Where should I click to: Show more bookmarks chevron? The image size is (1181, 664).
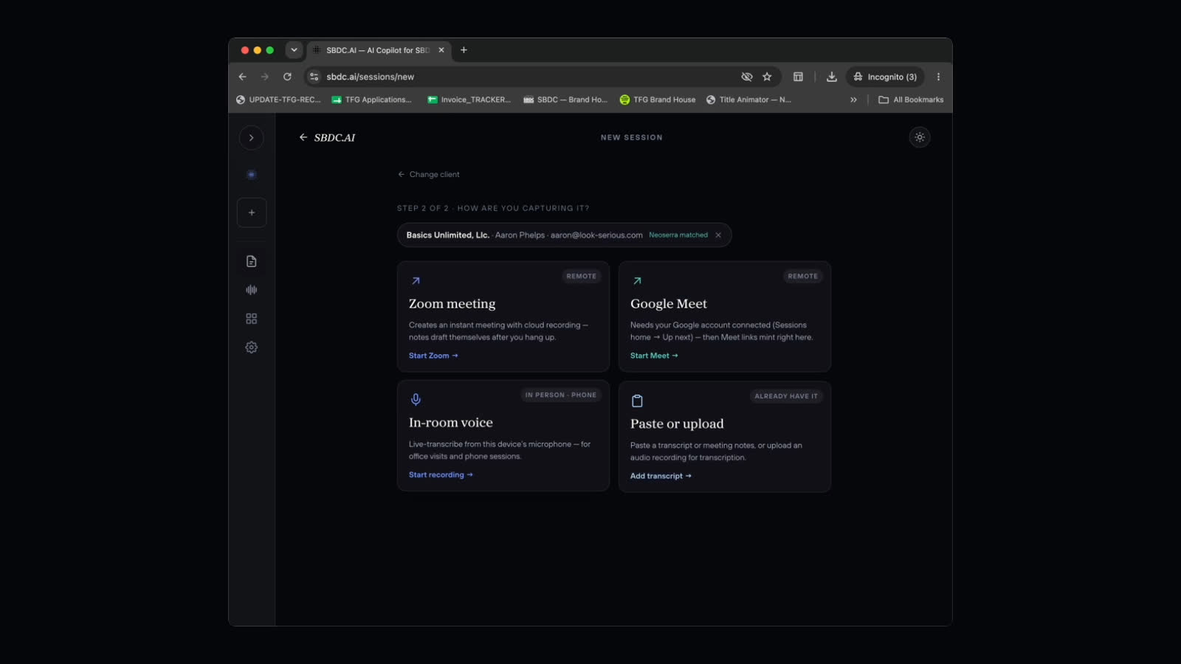point(853,100)
